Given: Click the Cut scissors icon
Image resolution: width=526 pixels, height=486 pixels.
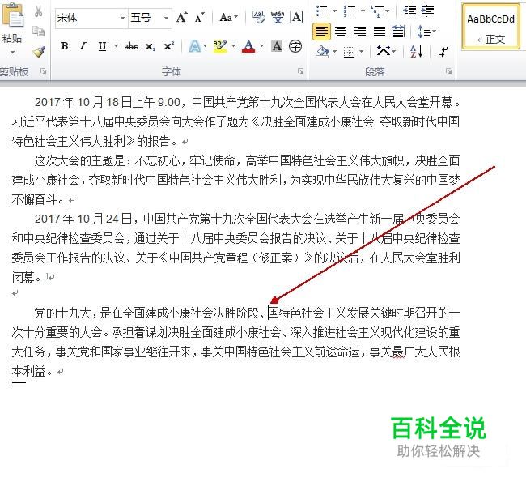Looking at the screenshot, I should (x=39, y=11).
